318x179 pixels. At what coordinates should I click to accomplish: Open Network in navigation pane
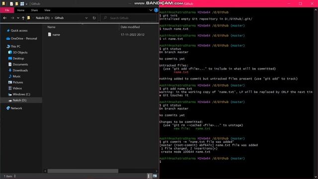[16, 108]
